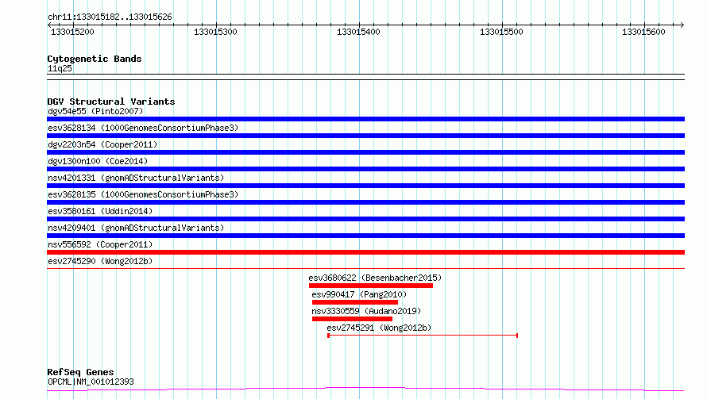707x399 pixels.
Task: Click ruler position label 133015500
Action: 501,32
